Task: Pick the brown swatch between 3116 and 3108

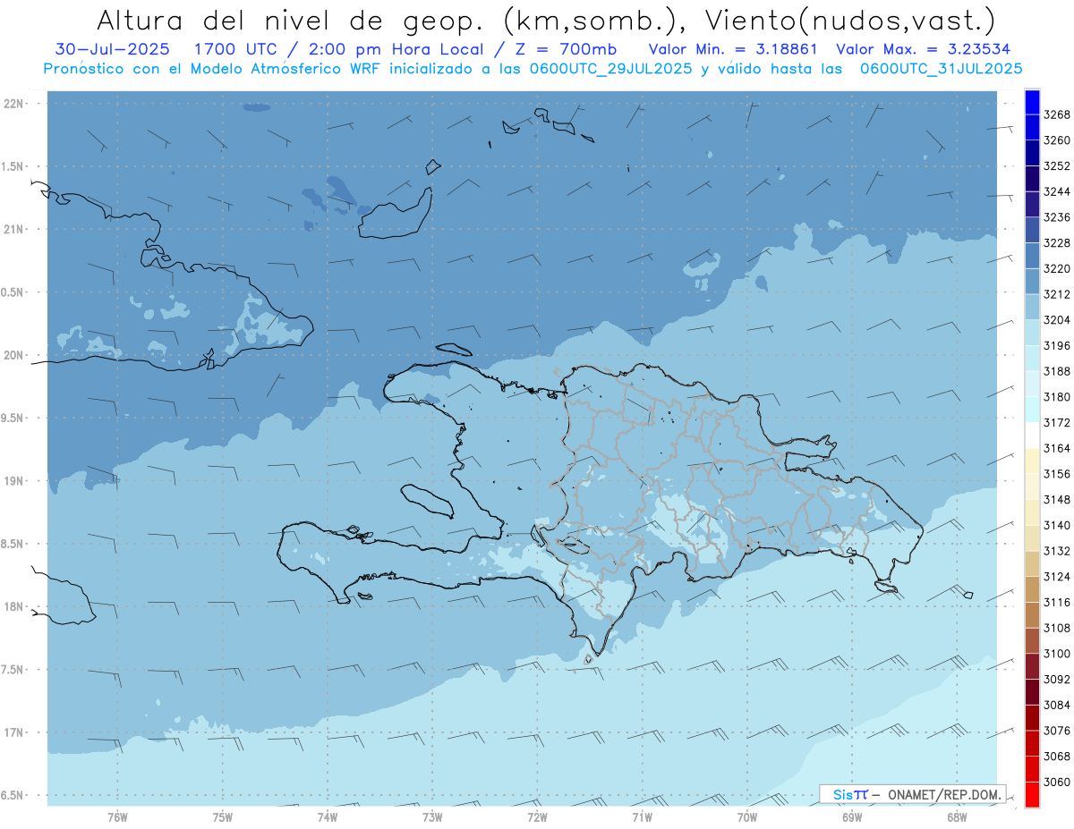Action: coord(1032,615)
